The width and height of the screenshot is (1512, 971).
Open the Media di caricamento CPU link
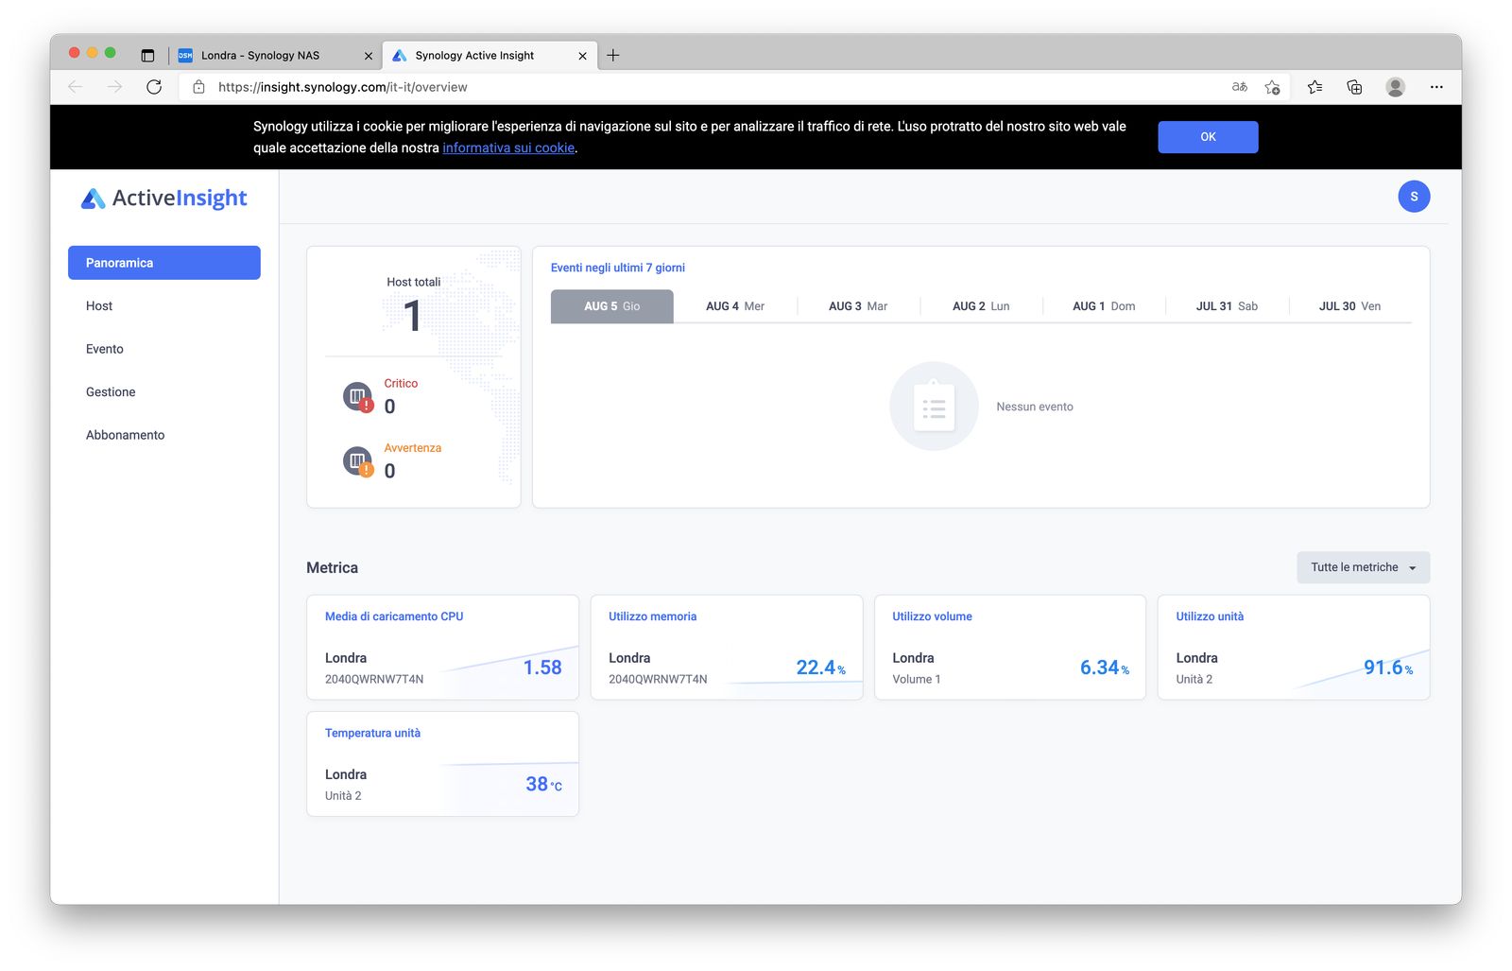[394, 616]
